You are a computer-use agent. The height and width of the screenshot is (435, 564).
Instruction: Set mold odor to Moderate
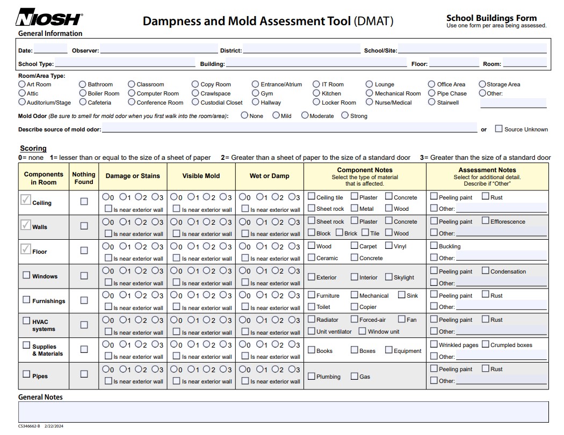pyautogui.click(x=305, y=115)
